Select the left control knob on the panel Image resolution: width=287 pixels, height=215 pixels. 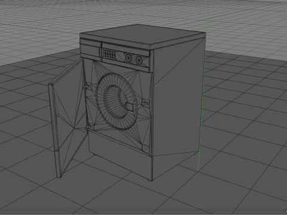[x=129, y=58]
